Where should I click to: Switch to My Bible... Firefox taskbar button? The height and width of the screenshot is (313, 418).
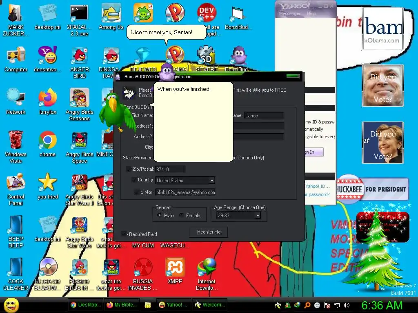(122, 305)
